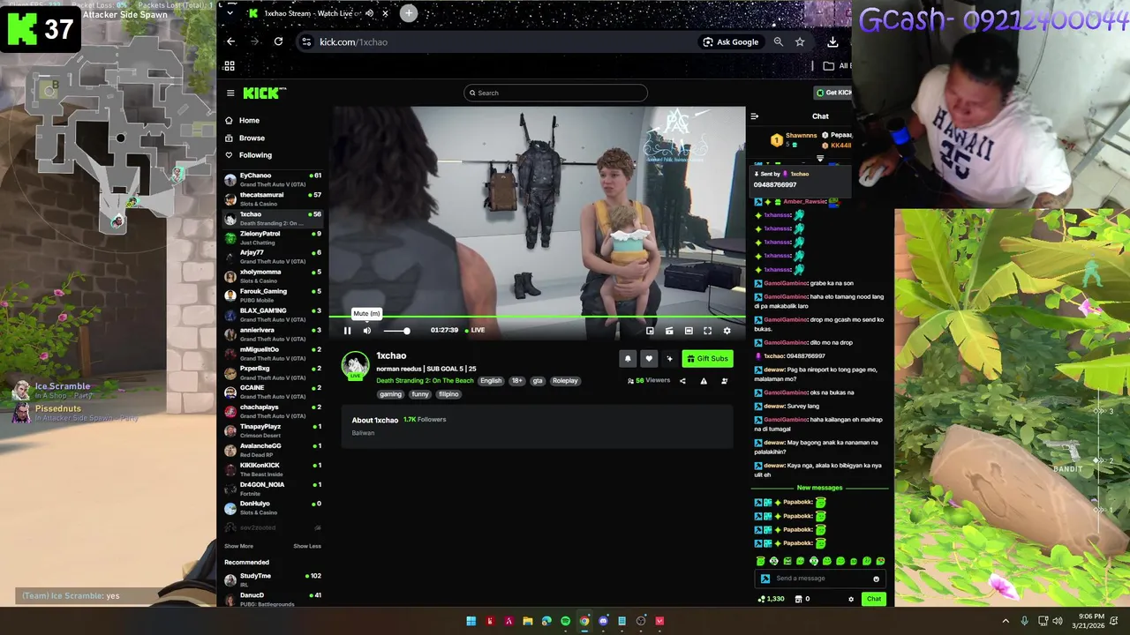The width and height of the screenshot is (1130, 635).
Task: Click the LIVE indicator in player
Action: (475, 330)
